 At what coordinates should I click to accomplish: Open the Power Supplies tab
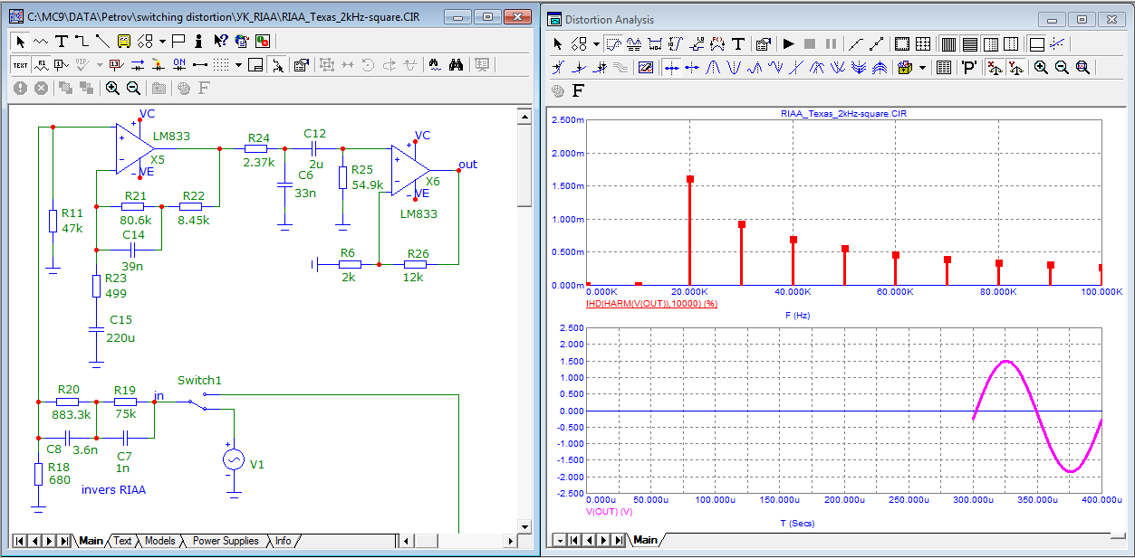225,541
